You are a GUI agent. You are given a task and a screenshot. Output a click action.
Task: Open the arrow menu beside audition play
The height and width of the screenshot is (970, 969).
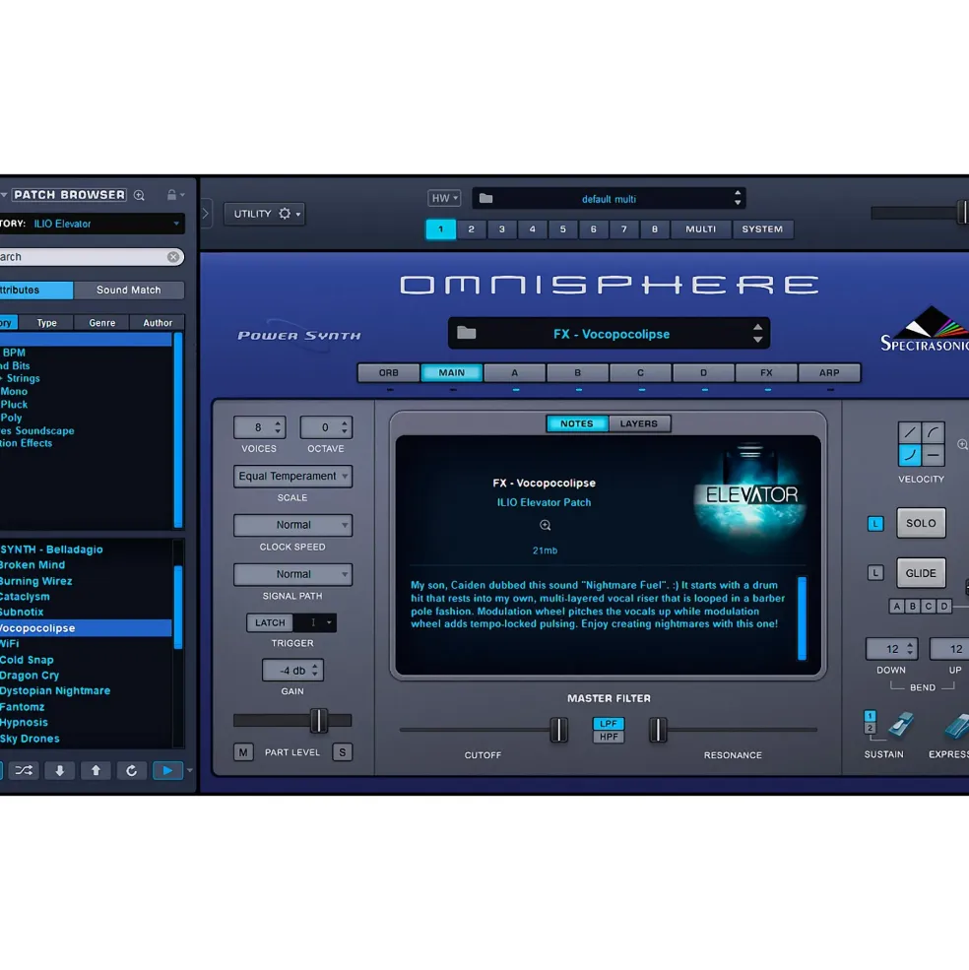(x=189, y=770)
